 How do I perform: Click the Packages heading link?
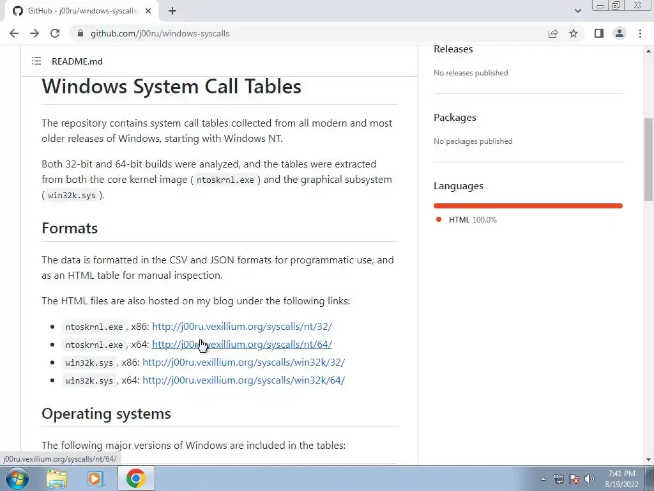click(455, 118)
